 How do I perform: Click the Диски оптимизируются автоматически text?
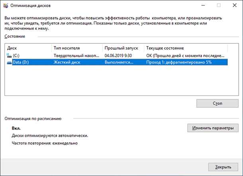(50, 135)
